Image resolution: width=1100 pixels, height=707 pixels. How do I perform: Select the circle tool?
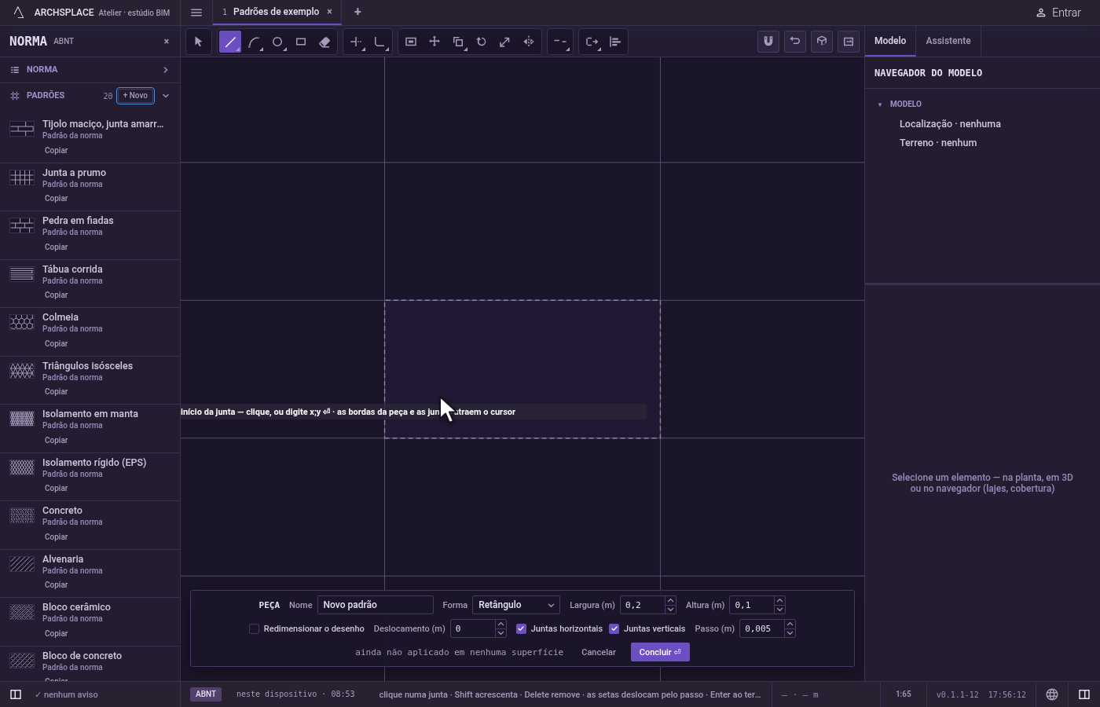tap(277, 42)
